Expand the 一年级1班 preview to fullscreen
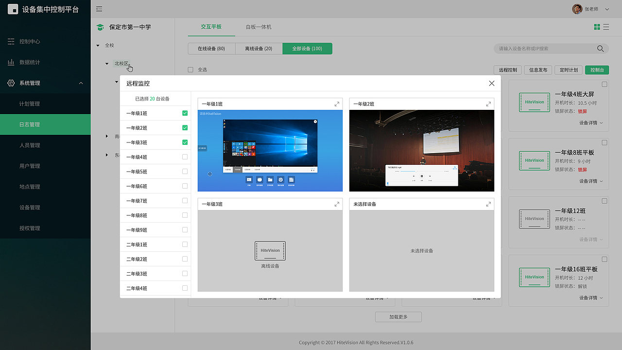Image resolution: width=622 pixels, height=350 pixels. [337, 104]
